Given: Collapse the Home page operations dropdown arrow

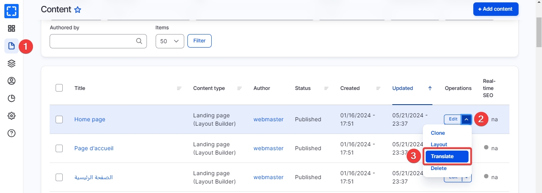Looking at the screenshot, I should [x=467, y=119].
